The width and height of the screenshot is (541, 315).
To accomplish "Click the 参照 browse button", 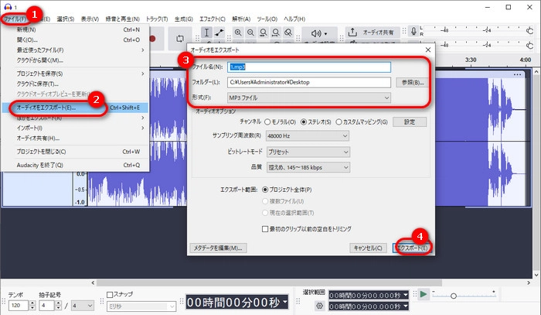I will pos(410,82).
